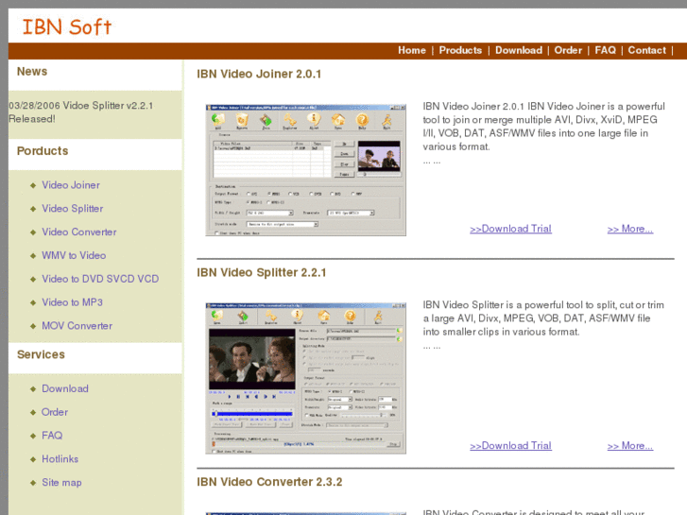The width and height of the screenshot is (687, 515).
Task: Click More for IBN Video Splitter
Action: point(629,446)
